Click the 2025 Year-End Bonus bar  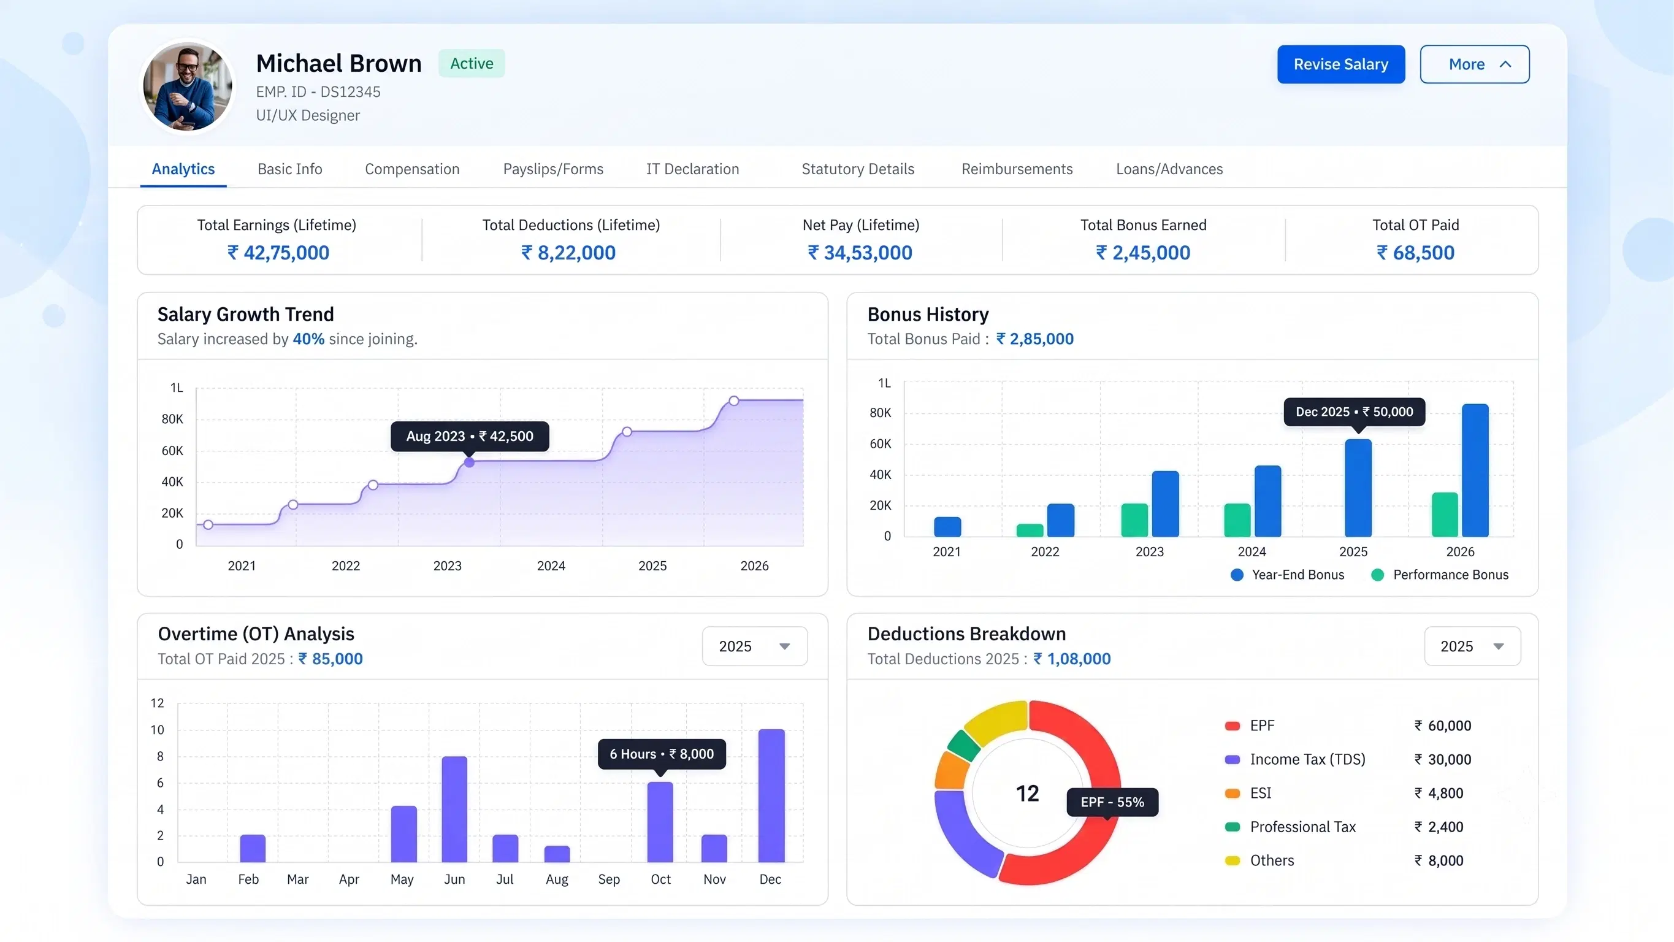click(1358, 488)
